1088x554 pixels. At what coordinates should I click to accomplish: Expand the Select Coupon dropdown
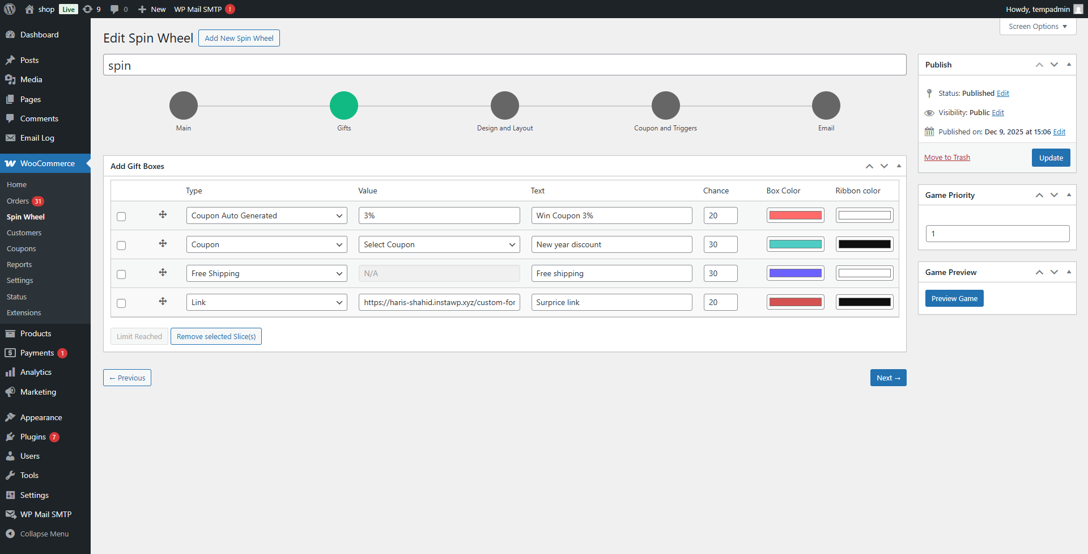point(439,244)
